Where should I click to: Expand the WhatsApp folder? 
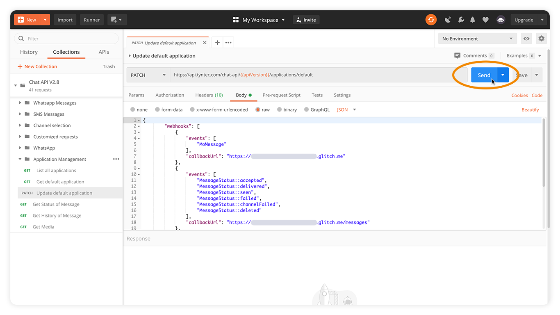[x=20, y=148]
